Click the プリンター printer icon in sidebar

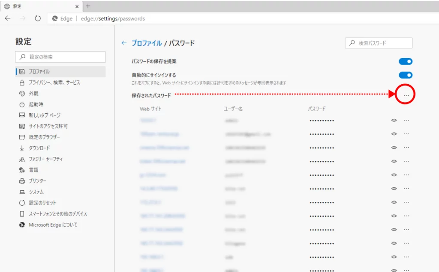22,181
